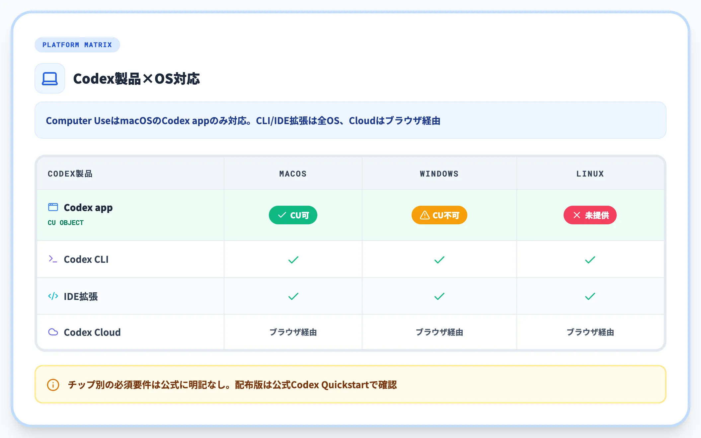701x438 pixels.
Task: Click the MACOS column header
Action: (x=293, y=174)
